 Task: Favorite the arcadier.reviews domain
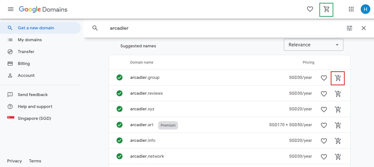click(x=324, y=94)
